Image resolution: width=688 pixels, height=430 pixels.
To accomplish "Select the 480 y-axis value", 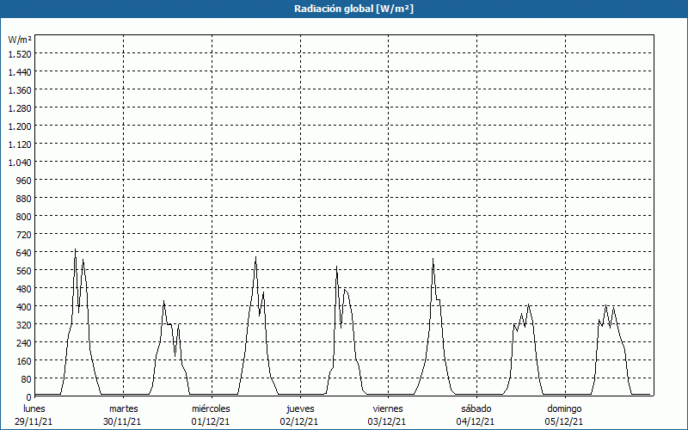I will (x=24, y=289).
